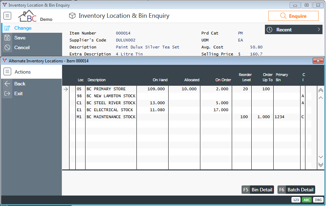Open the hamburger menu in main window
Viewport: 326px width, 206px height.
point(7,16)
